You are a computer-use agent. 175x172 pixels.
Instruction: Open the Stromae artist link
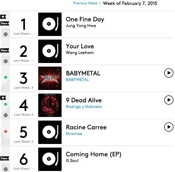74,133
